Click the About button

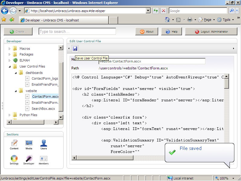[x=147, y=32]
